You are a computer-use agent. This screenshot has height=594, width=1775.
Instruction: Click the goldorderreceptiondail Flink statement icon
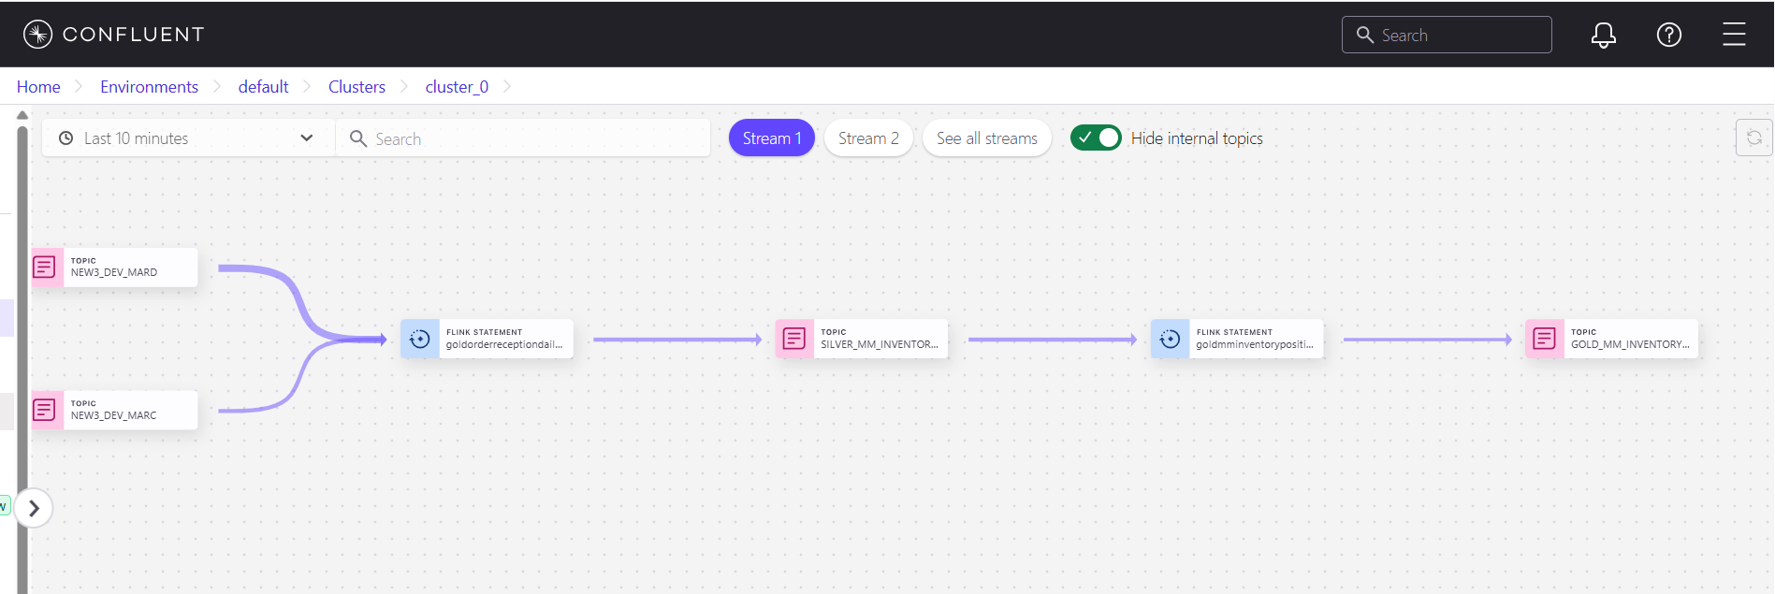(x=420, y=339)
